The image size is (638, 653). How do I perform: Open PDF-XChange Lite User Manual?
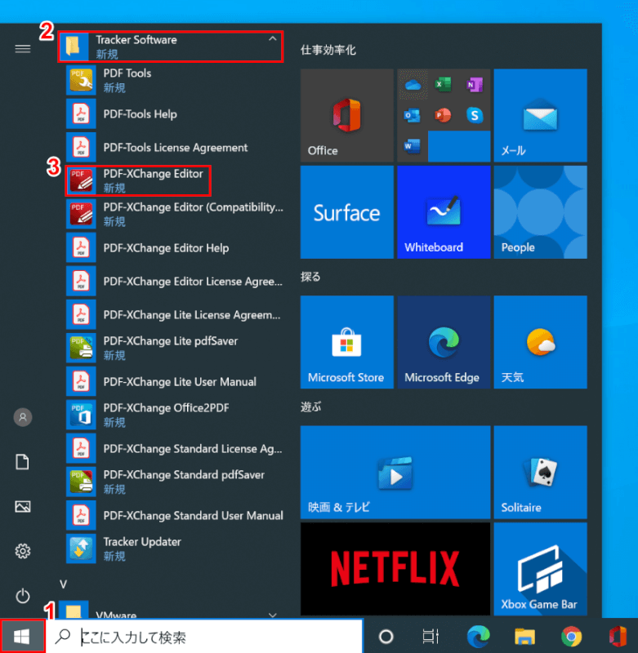coord(175,381)
